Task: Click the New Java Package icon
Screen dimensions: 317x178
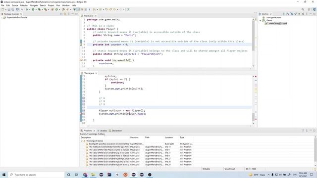Action: [x=53, y=9]
